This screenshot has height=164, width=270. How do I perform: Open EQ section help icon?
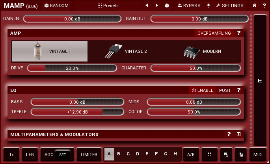tap(238, 90)
